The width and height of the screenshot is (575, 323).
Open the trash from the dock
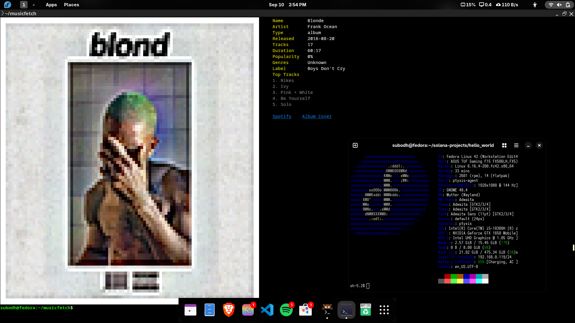(x=366, y=310)
